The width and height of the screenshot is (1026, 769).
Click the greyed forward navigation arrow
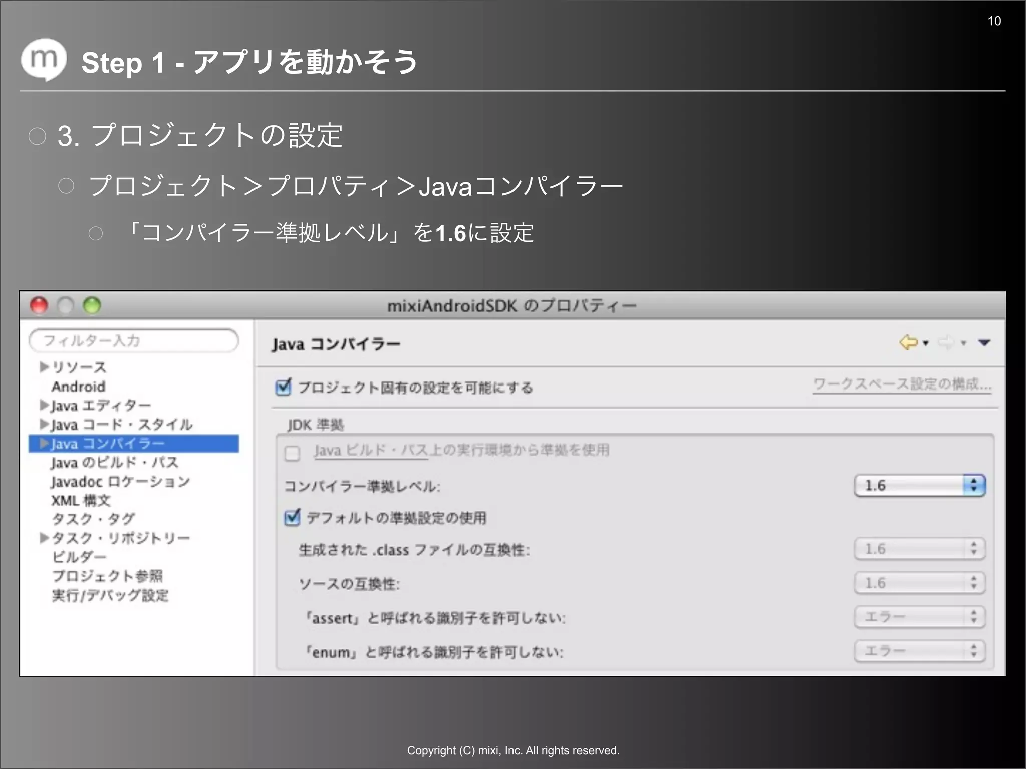pyautogui.click(x=946, y=343)
